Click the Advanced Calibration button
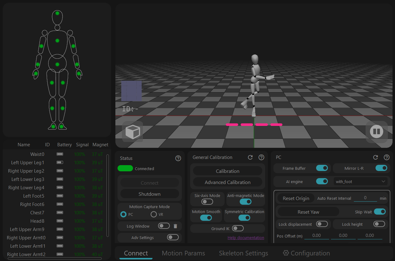Viewport: 395px width, 261px height. [x=228, y=182]
